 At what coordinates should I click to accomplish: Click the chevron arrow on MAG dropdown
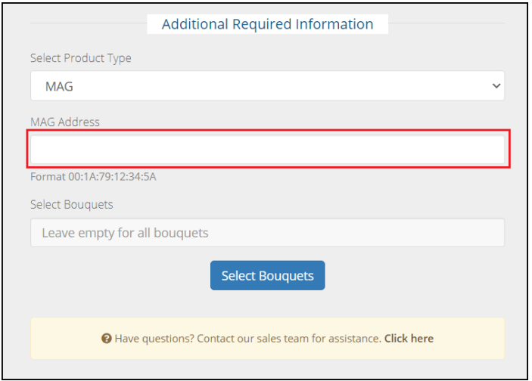[496, 86]
